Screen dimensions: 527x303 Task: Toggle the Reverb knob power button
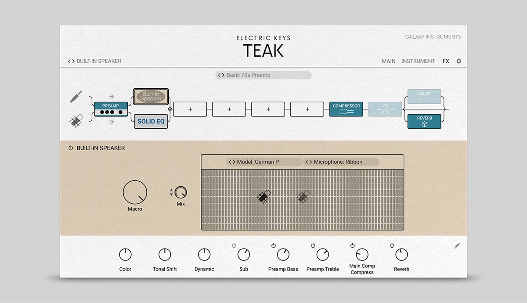click(392, 245)
